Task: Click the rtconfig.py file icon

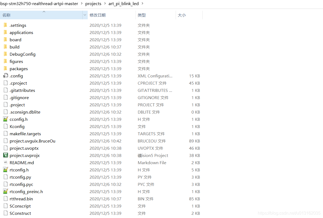Action: [x=5, y=177]
